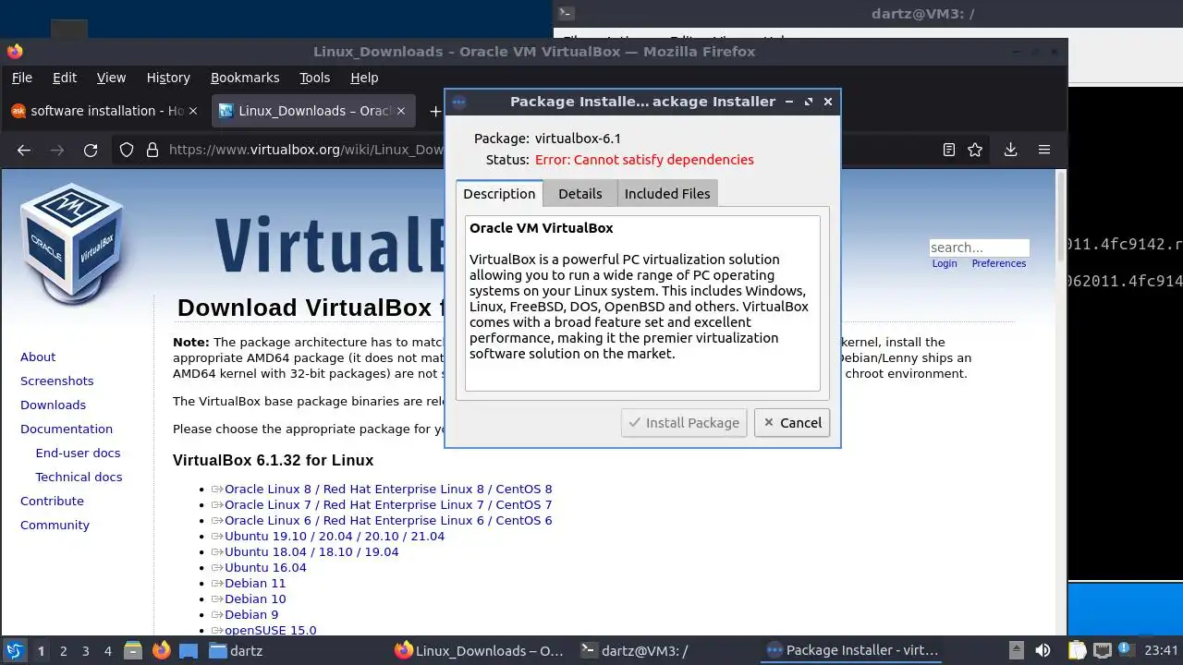The width and height of the screenshot is (1183, 665).
Task: Open Firefox History menu
Action: click(x=168, y=78)
